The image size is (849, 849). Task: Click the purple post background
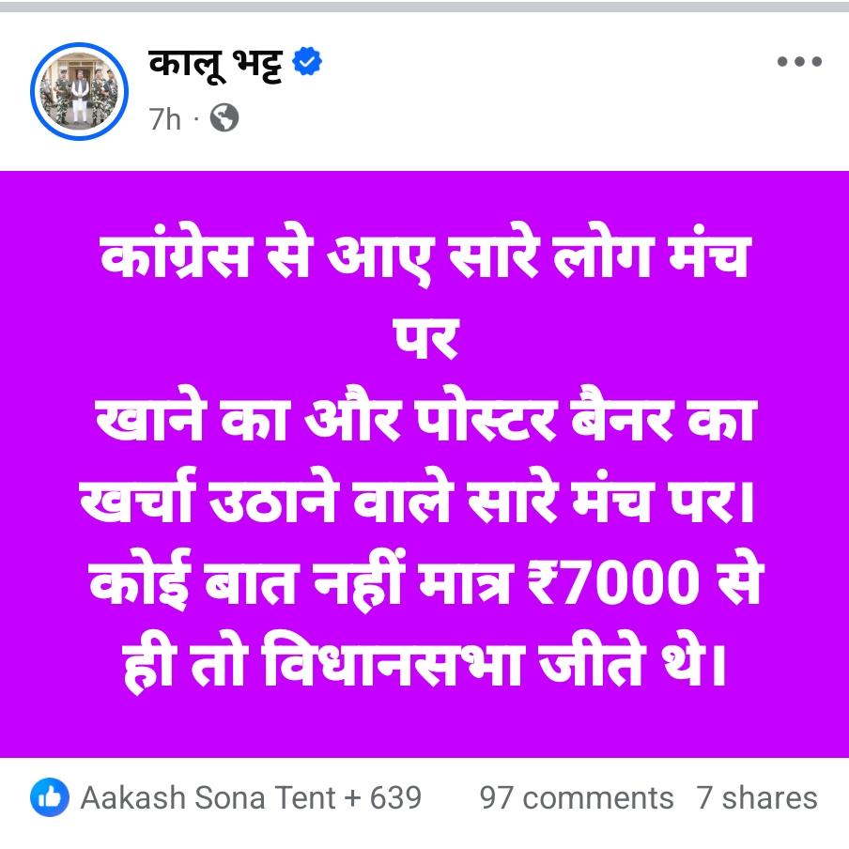tap(424, 464)
